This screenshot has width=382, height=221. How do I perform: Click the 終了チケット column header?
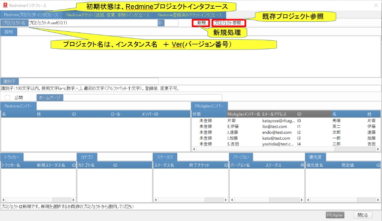click(205, 165)
